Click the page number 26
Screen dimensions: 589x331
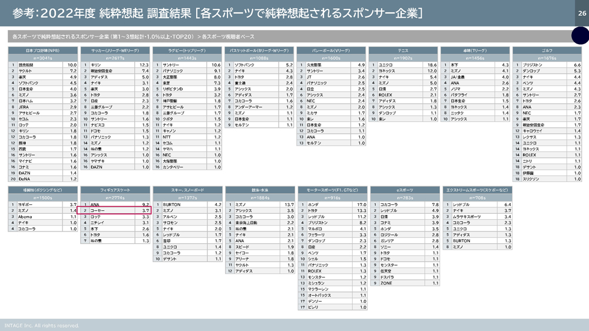582,13
